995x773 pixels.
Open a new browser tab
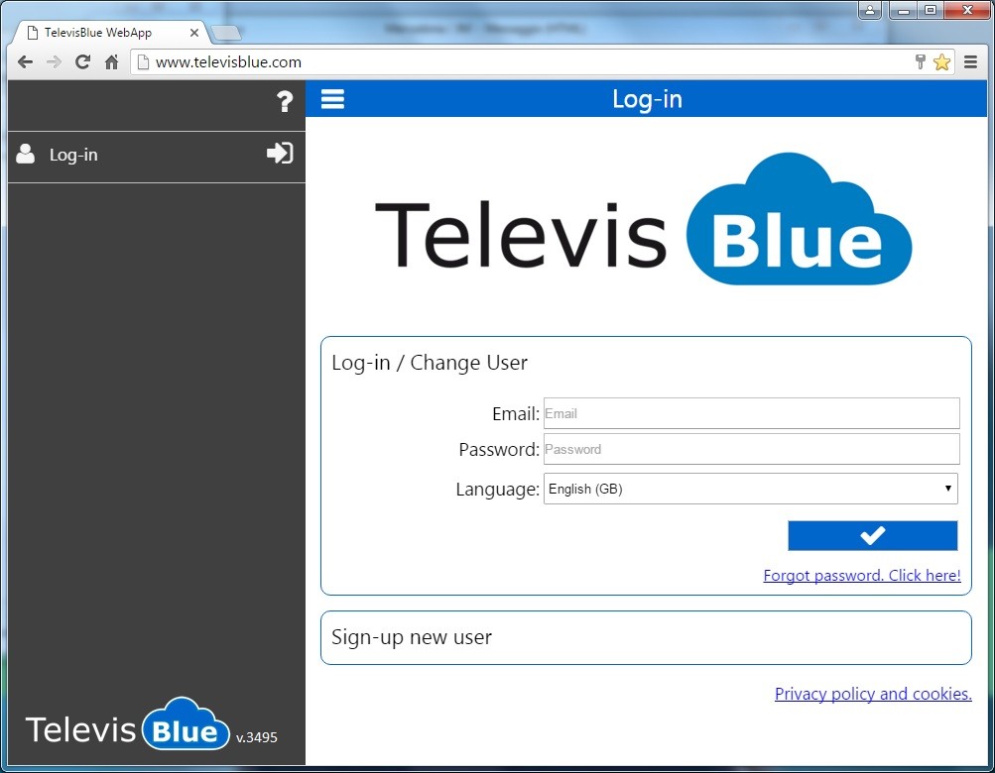(226, 33)
